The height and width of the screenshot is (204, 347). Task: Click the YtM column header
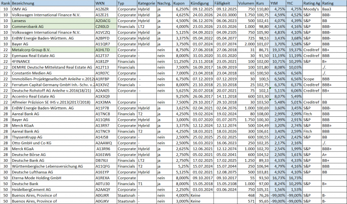278,3
